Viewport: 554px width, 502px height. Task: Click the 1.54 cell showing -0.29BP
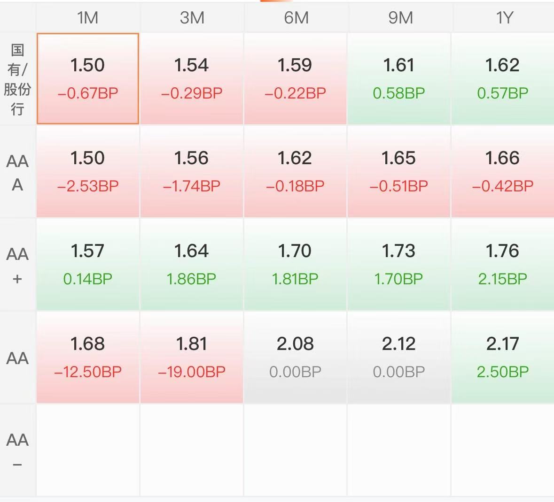pos(192,79)
